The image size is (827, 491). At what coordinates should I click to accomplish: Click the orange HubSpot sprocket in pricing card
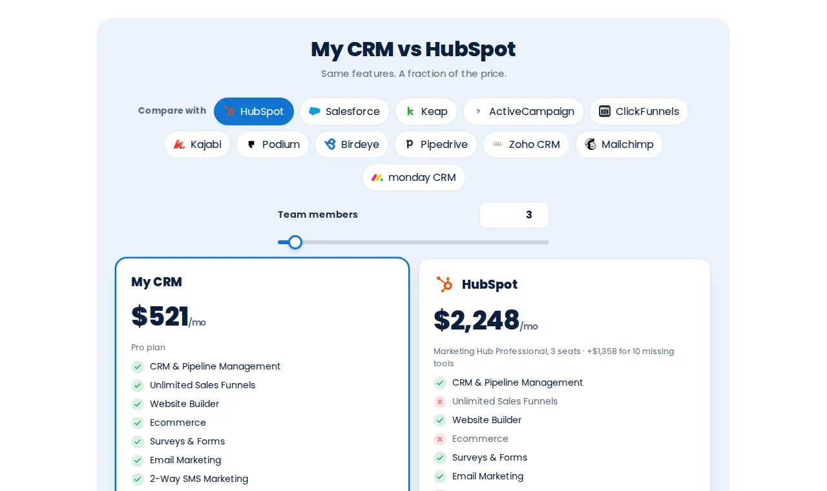(445, 284)
